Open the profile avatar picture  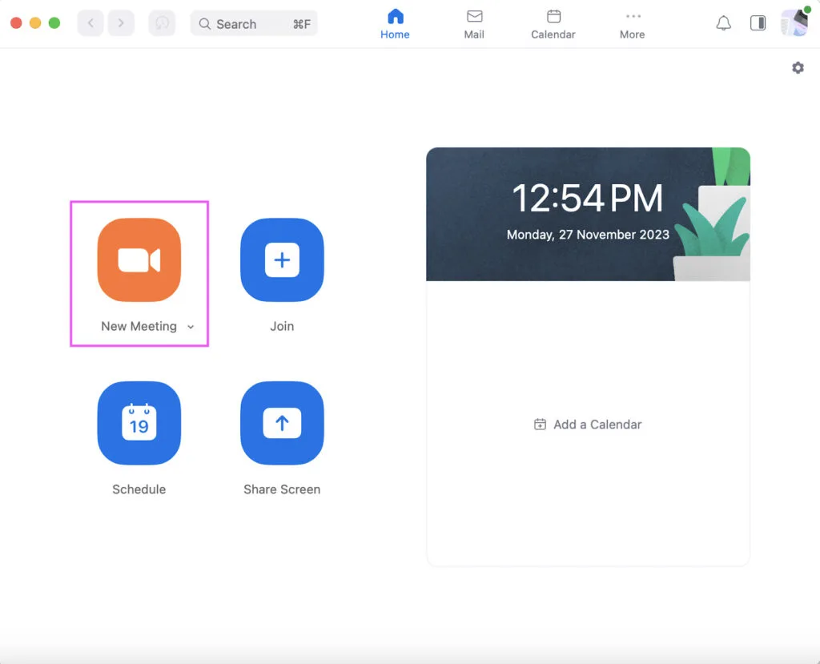[x=794, y=22]
